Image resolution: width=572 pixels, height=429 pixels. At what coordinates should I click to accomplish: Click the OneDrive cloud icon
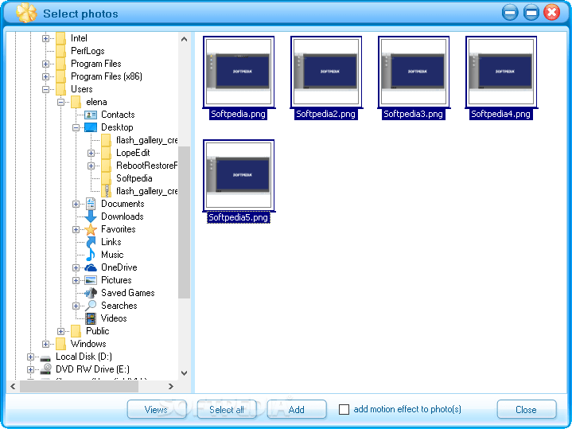(x=91, y=267)
